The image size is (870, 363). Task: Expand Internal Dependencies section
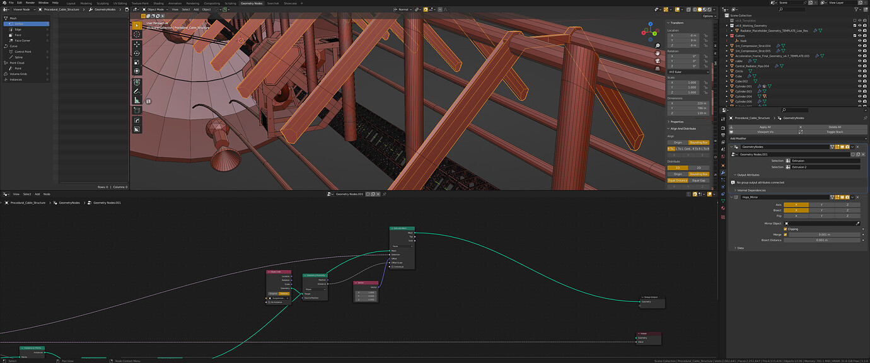[750, 190]
